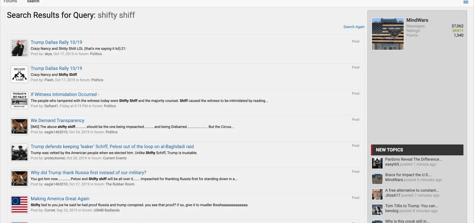Click Flash's Molon Labe avatar
This screenshot has width=474, height=223.
[19, 74]
